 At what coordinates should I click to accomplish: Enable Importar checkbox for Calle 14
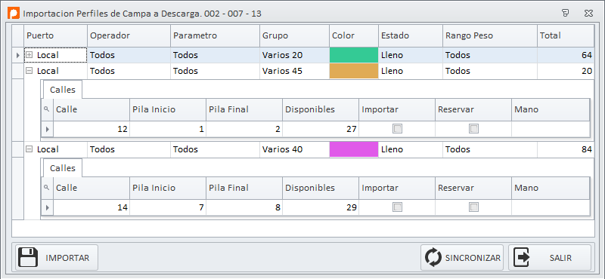pos(397,207)
